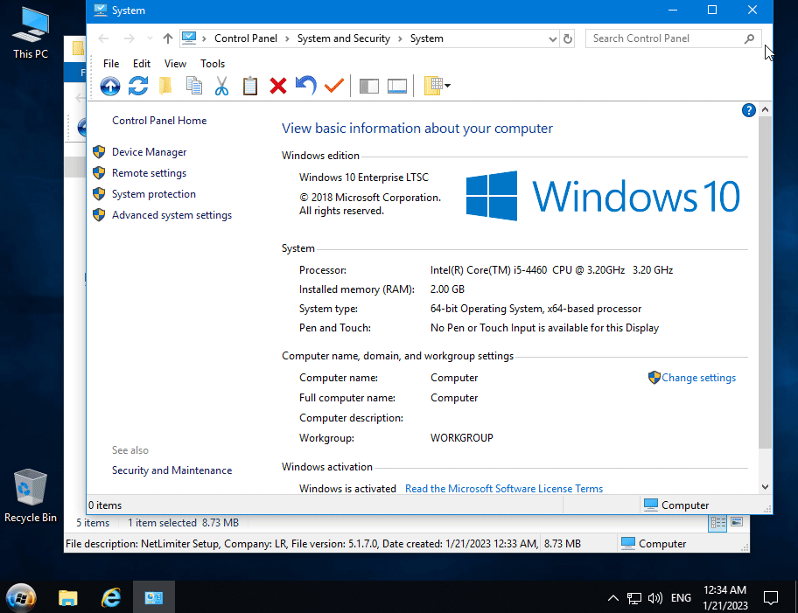Image resolution: width=798 pixels, height=613 pixels.
Task: Click the orange checkmark Properties icon
Action: (334, 86)
